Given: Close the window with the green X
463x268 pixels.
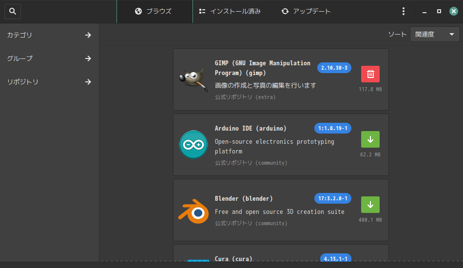Looking at the screenshot, I should [454, 11].
